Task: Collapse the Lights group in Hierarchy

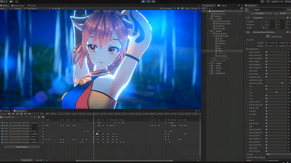Action: click(x=210, y=19)
